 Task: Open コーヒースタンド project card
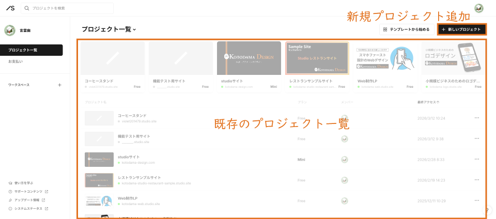tap(113, 67)
